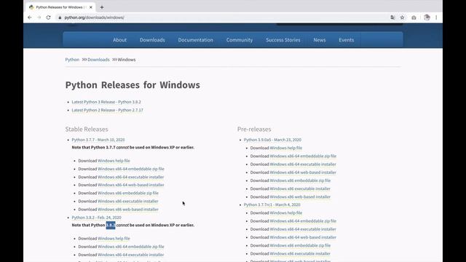This screenshot has width=466, height=262.
Task: Open Latest Python 3 Release - Python 3.8.2
Action: pos(106,102)
